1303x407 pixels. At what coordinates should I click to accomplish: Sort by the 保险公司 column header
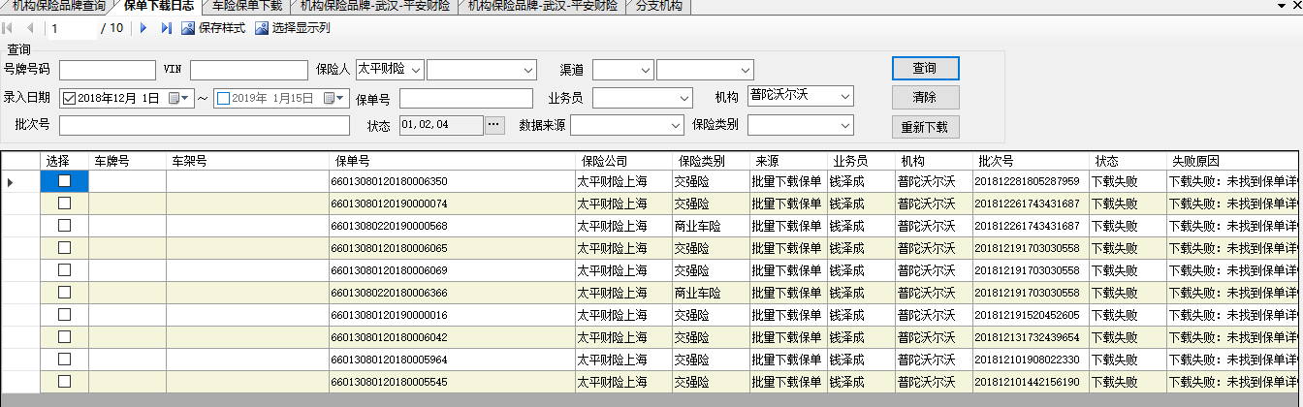coord(623,161)
